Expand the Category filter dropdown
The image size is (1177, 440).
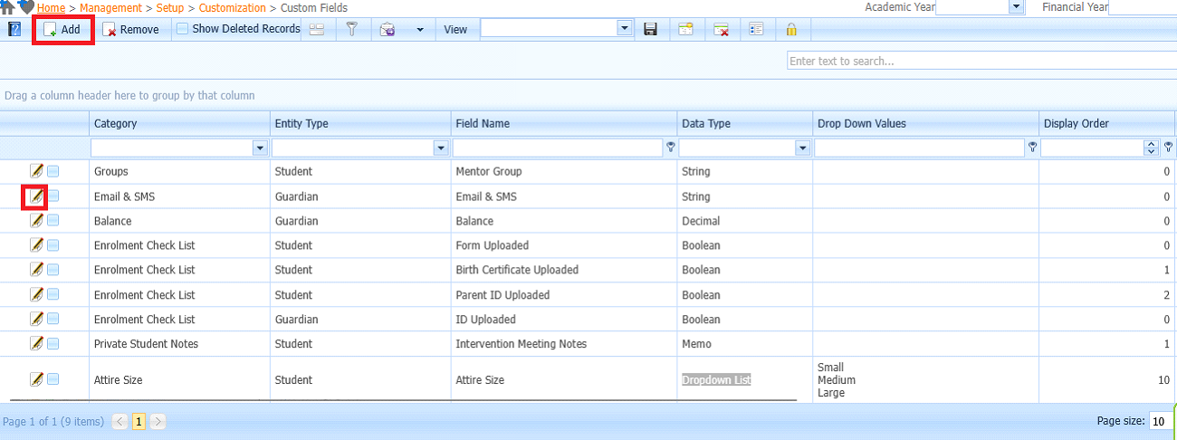click(260, 148)
